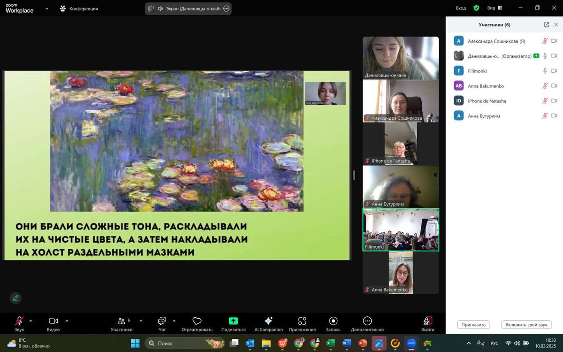
Task: Click the taskbar Поиск search box
Action: coord(185,343)
